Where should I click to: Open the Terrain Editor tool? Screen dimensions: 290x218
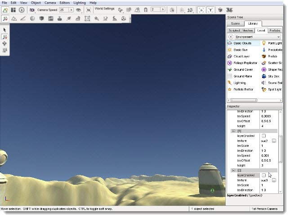(14, 18)
